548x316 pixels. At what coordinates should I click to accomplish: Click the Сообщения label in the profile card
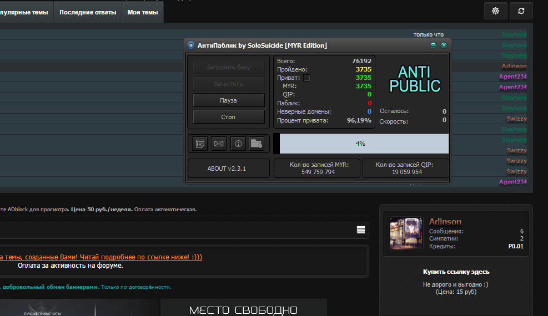click(446, 231)
